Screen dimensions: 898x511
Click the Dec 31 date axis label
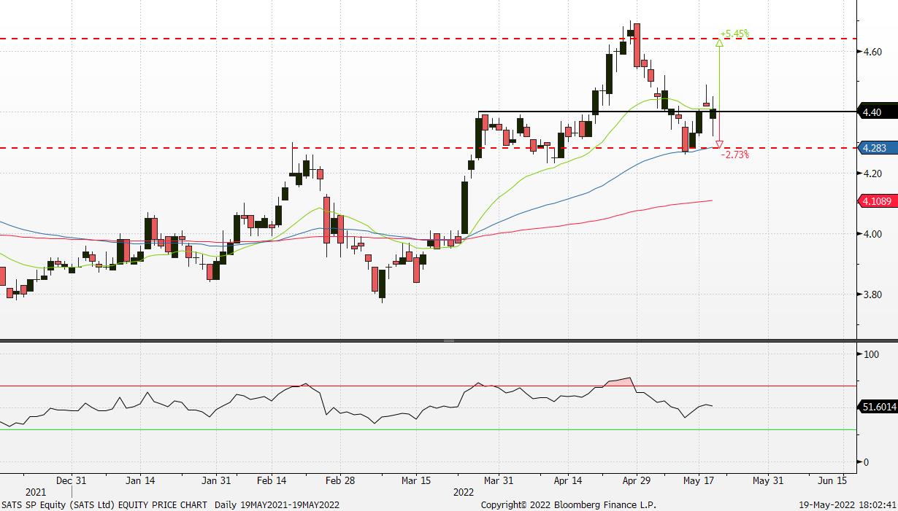(x=72, y=480)
